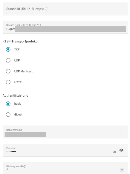Choose UDP as RTSP transport protocol
The width and height of the screenshot is (130, 174).
point(8,60)
